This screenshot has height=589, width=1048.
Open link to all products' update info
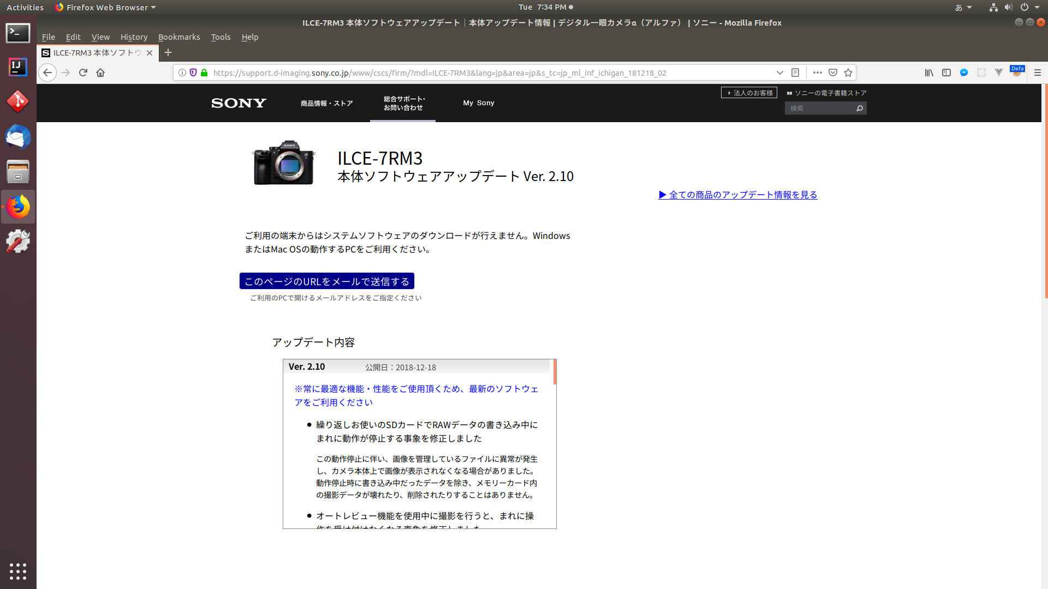coord(737,195)
